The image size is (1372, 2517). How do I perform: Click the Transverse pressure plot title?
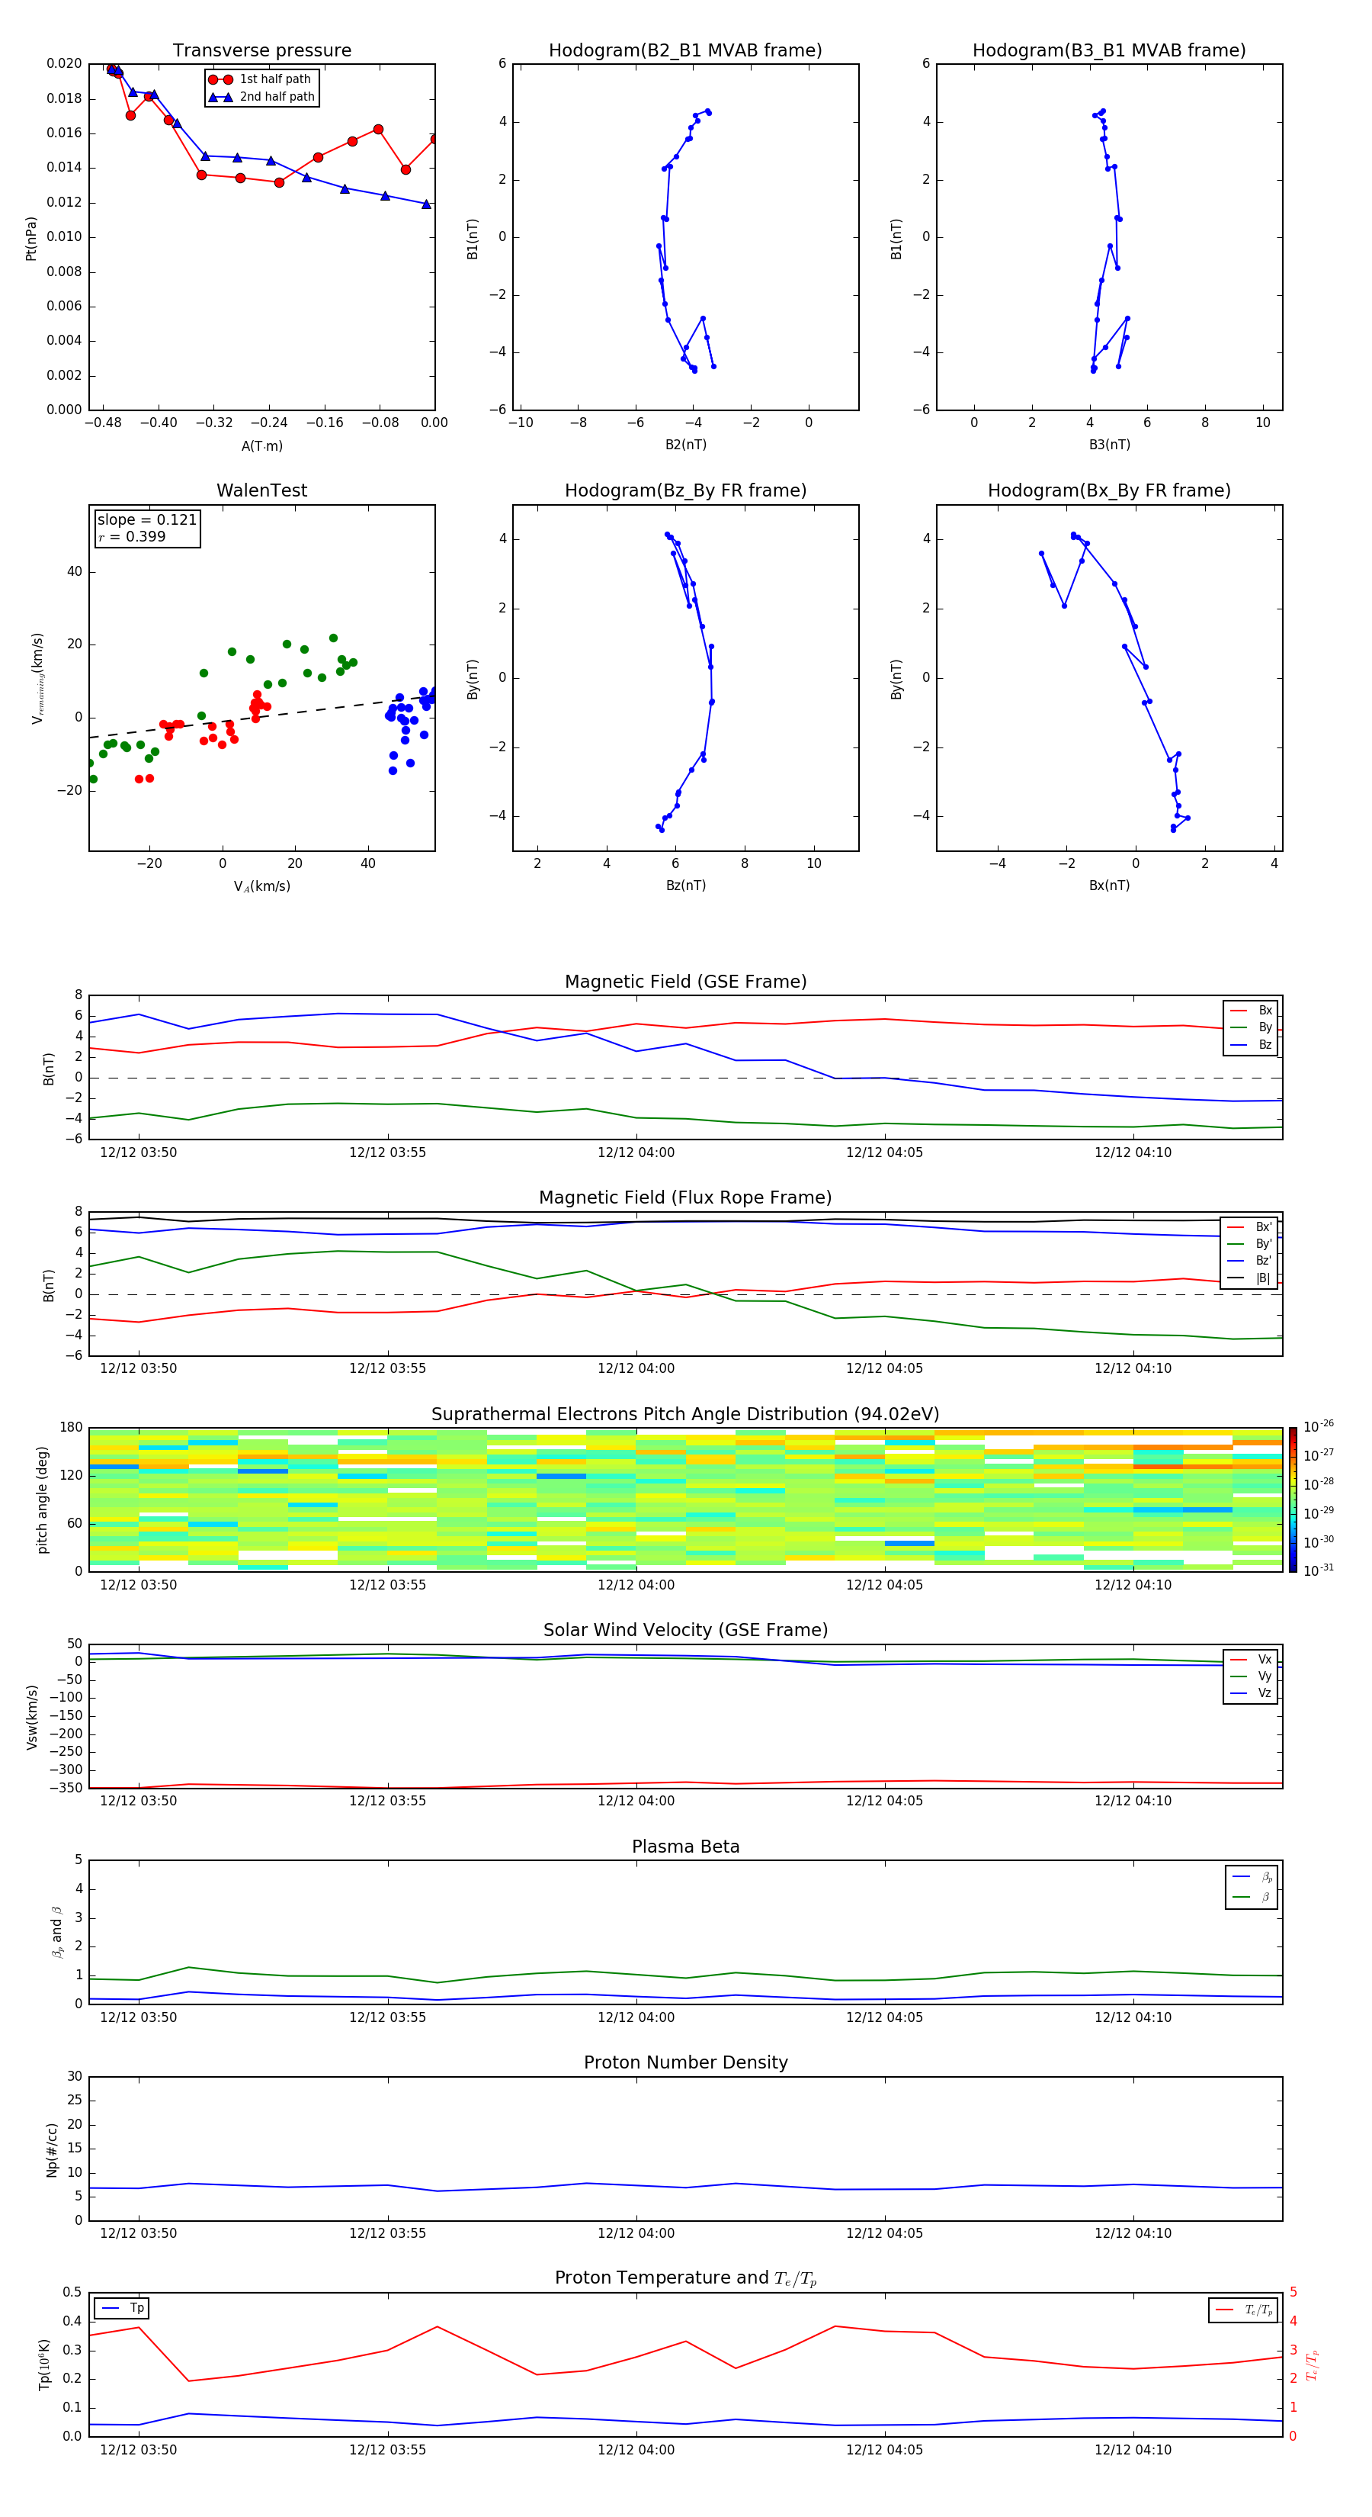(261, 51)
